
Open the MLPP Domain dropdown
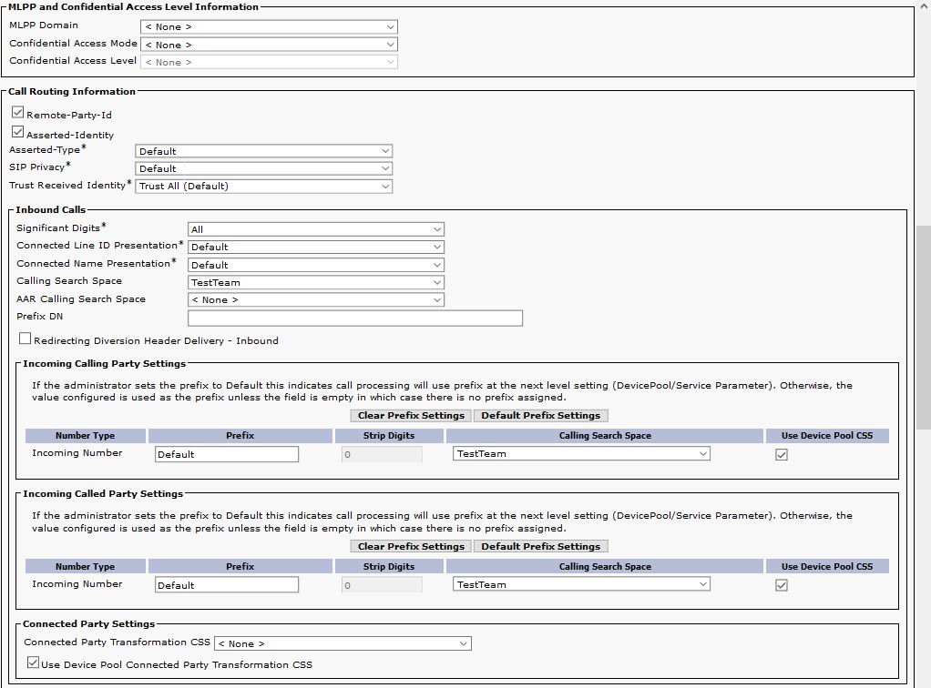[x=269, y=26]
